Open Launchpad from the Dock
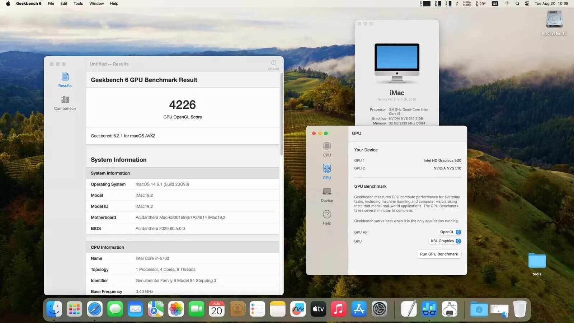This screenshot has width=574, height=323. [75, 309]
